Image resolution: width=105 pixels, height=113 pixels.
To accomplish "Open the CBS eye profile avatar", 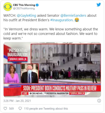I will tap(8, 7).
